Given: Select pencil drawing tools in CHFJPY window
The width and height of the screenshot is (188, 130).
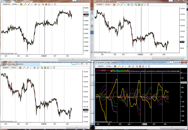Looking at the screenshot, I should click(x=118, y=5).
